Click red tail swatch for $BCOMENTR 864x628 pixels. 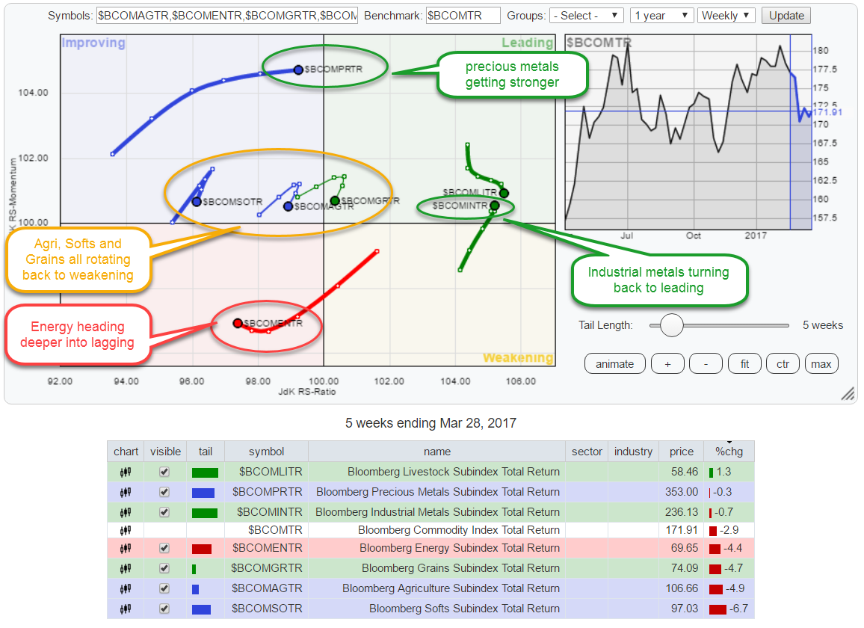tap(202, 549)
